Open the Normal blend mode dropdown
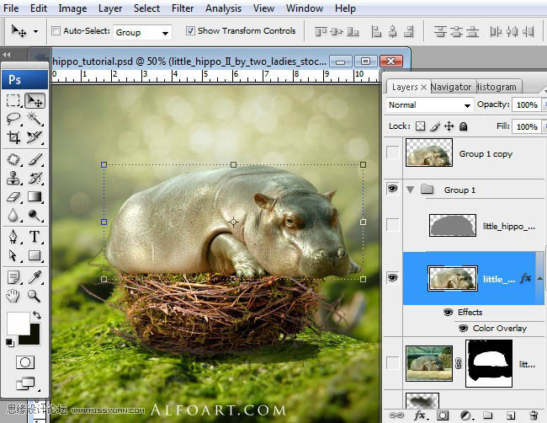The width and height of the screenshot is (547, 423). pos(429,105)
